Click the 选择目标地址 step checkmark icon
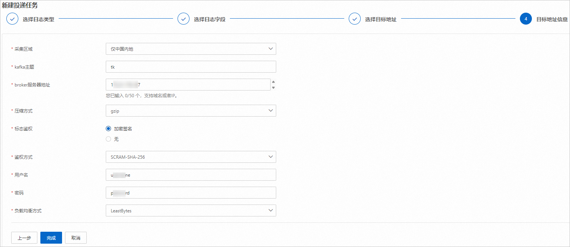 355,19
